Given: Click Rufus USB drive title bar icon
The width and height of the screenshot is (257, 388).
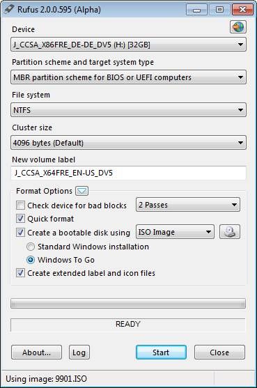Looking at the screenshot, I should [x=9, y=9].
